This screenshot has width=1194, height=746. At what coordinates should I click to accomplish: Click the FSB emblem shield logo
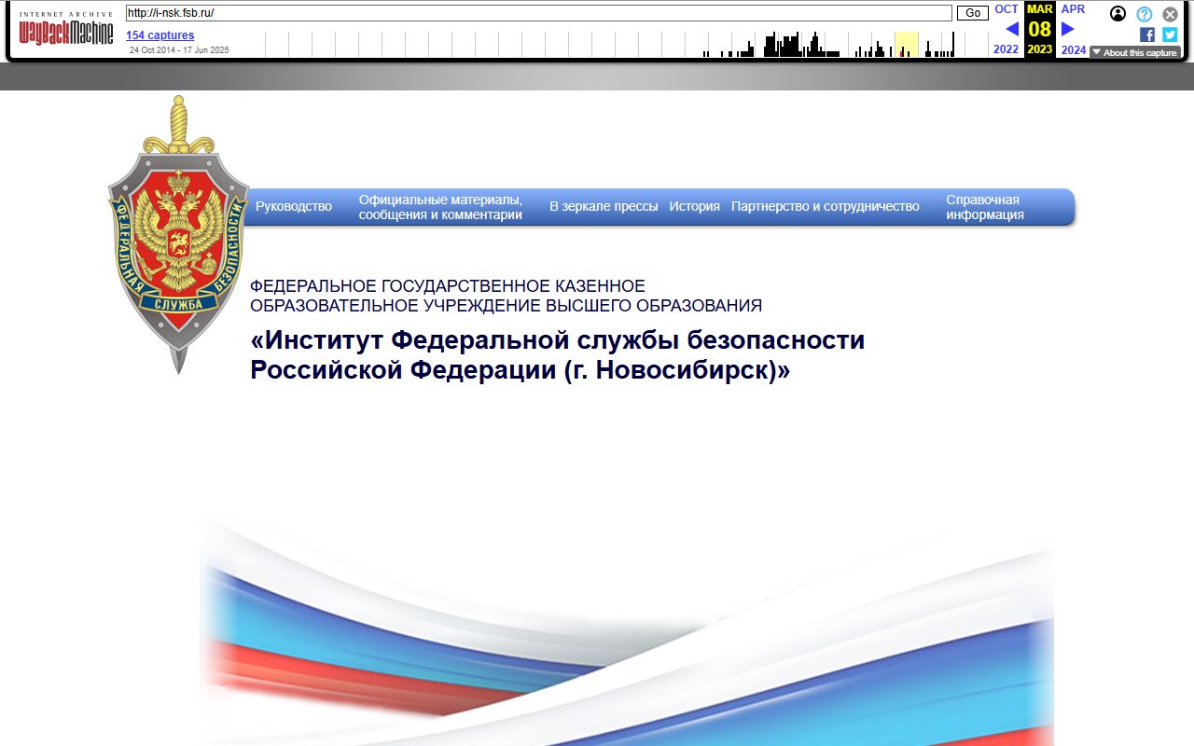(178, 235)
